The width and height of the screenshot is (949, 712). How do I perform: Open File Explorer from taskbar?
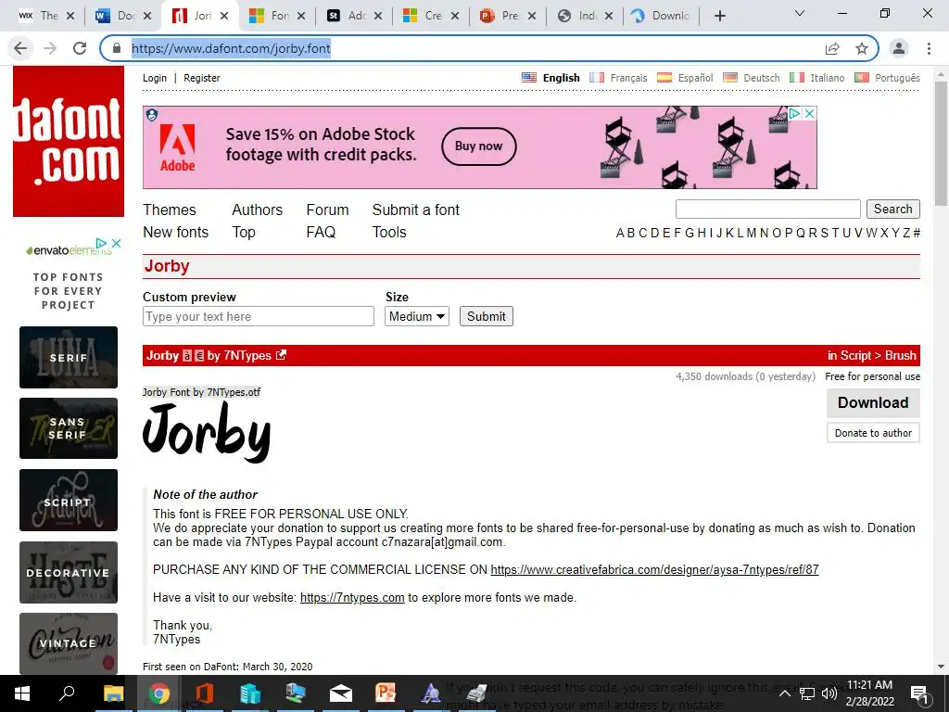[113, 693]
